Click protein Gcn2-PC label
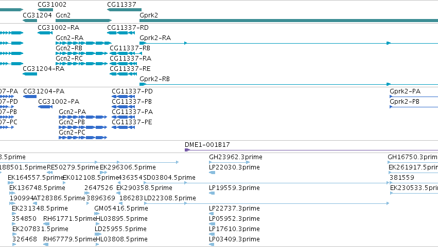 72,132
